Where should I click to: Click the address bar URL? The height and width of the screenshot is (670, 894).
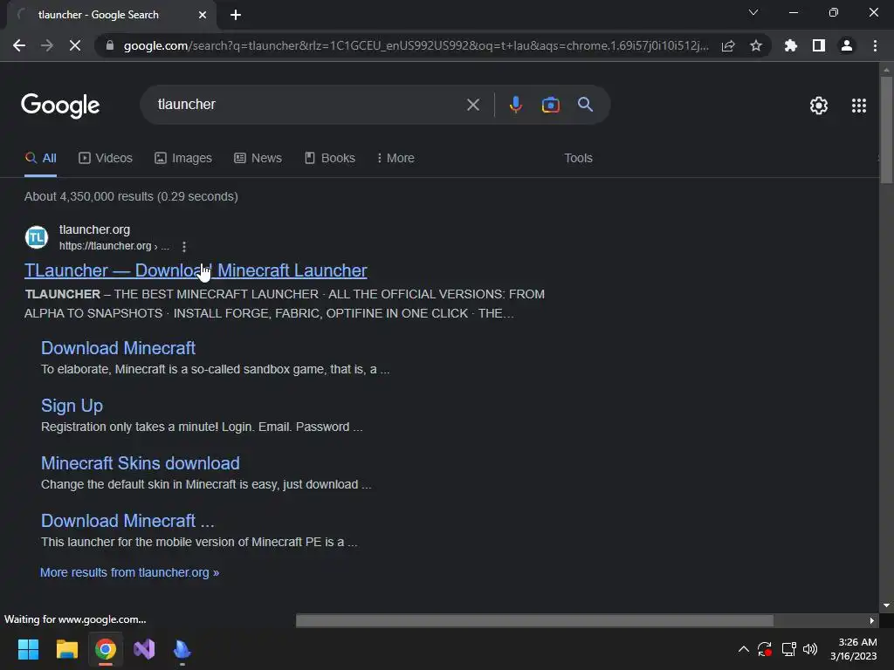tap(416, 45)
